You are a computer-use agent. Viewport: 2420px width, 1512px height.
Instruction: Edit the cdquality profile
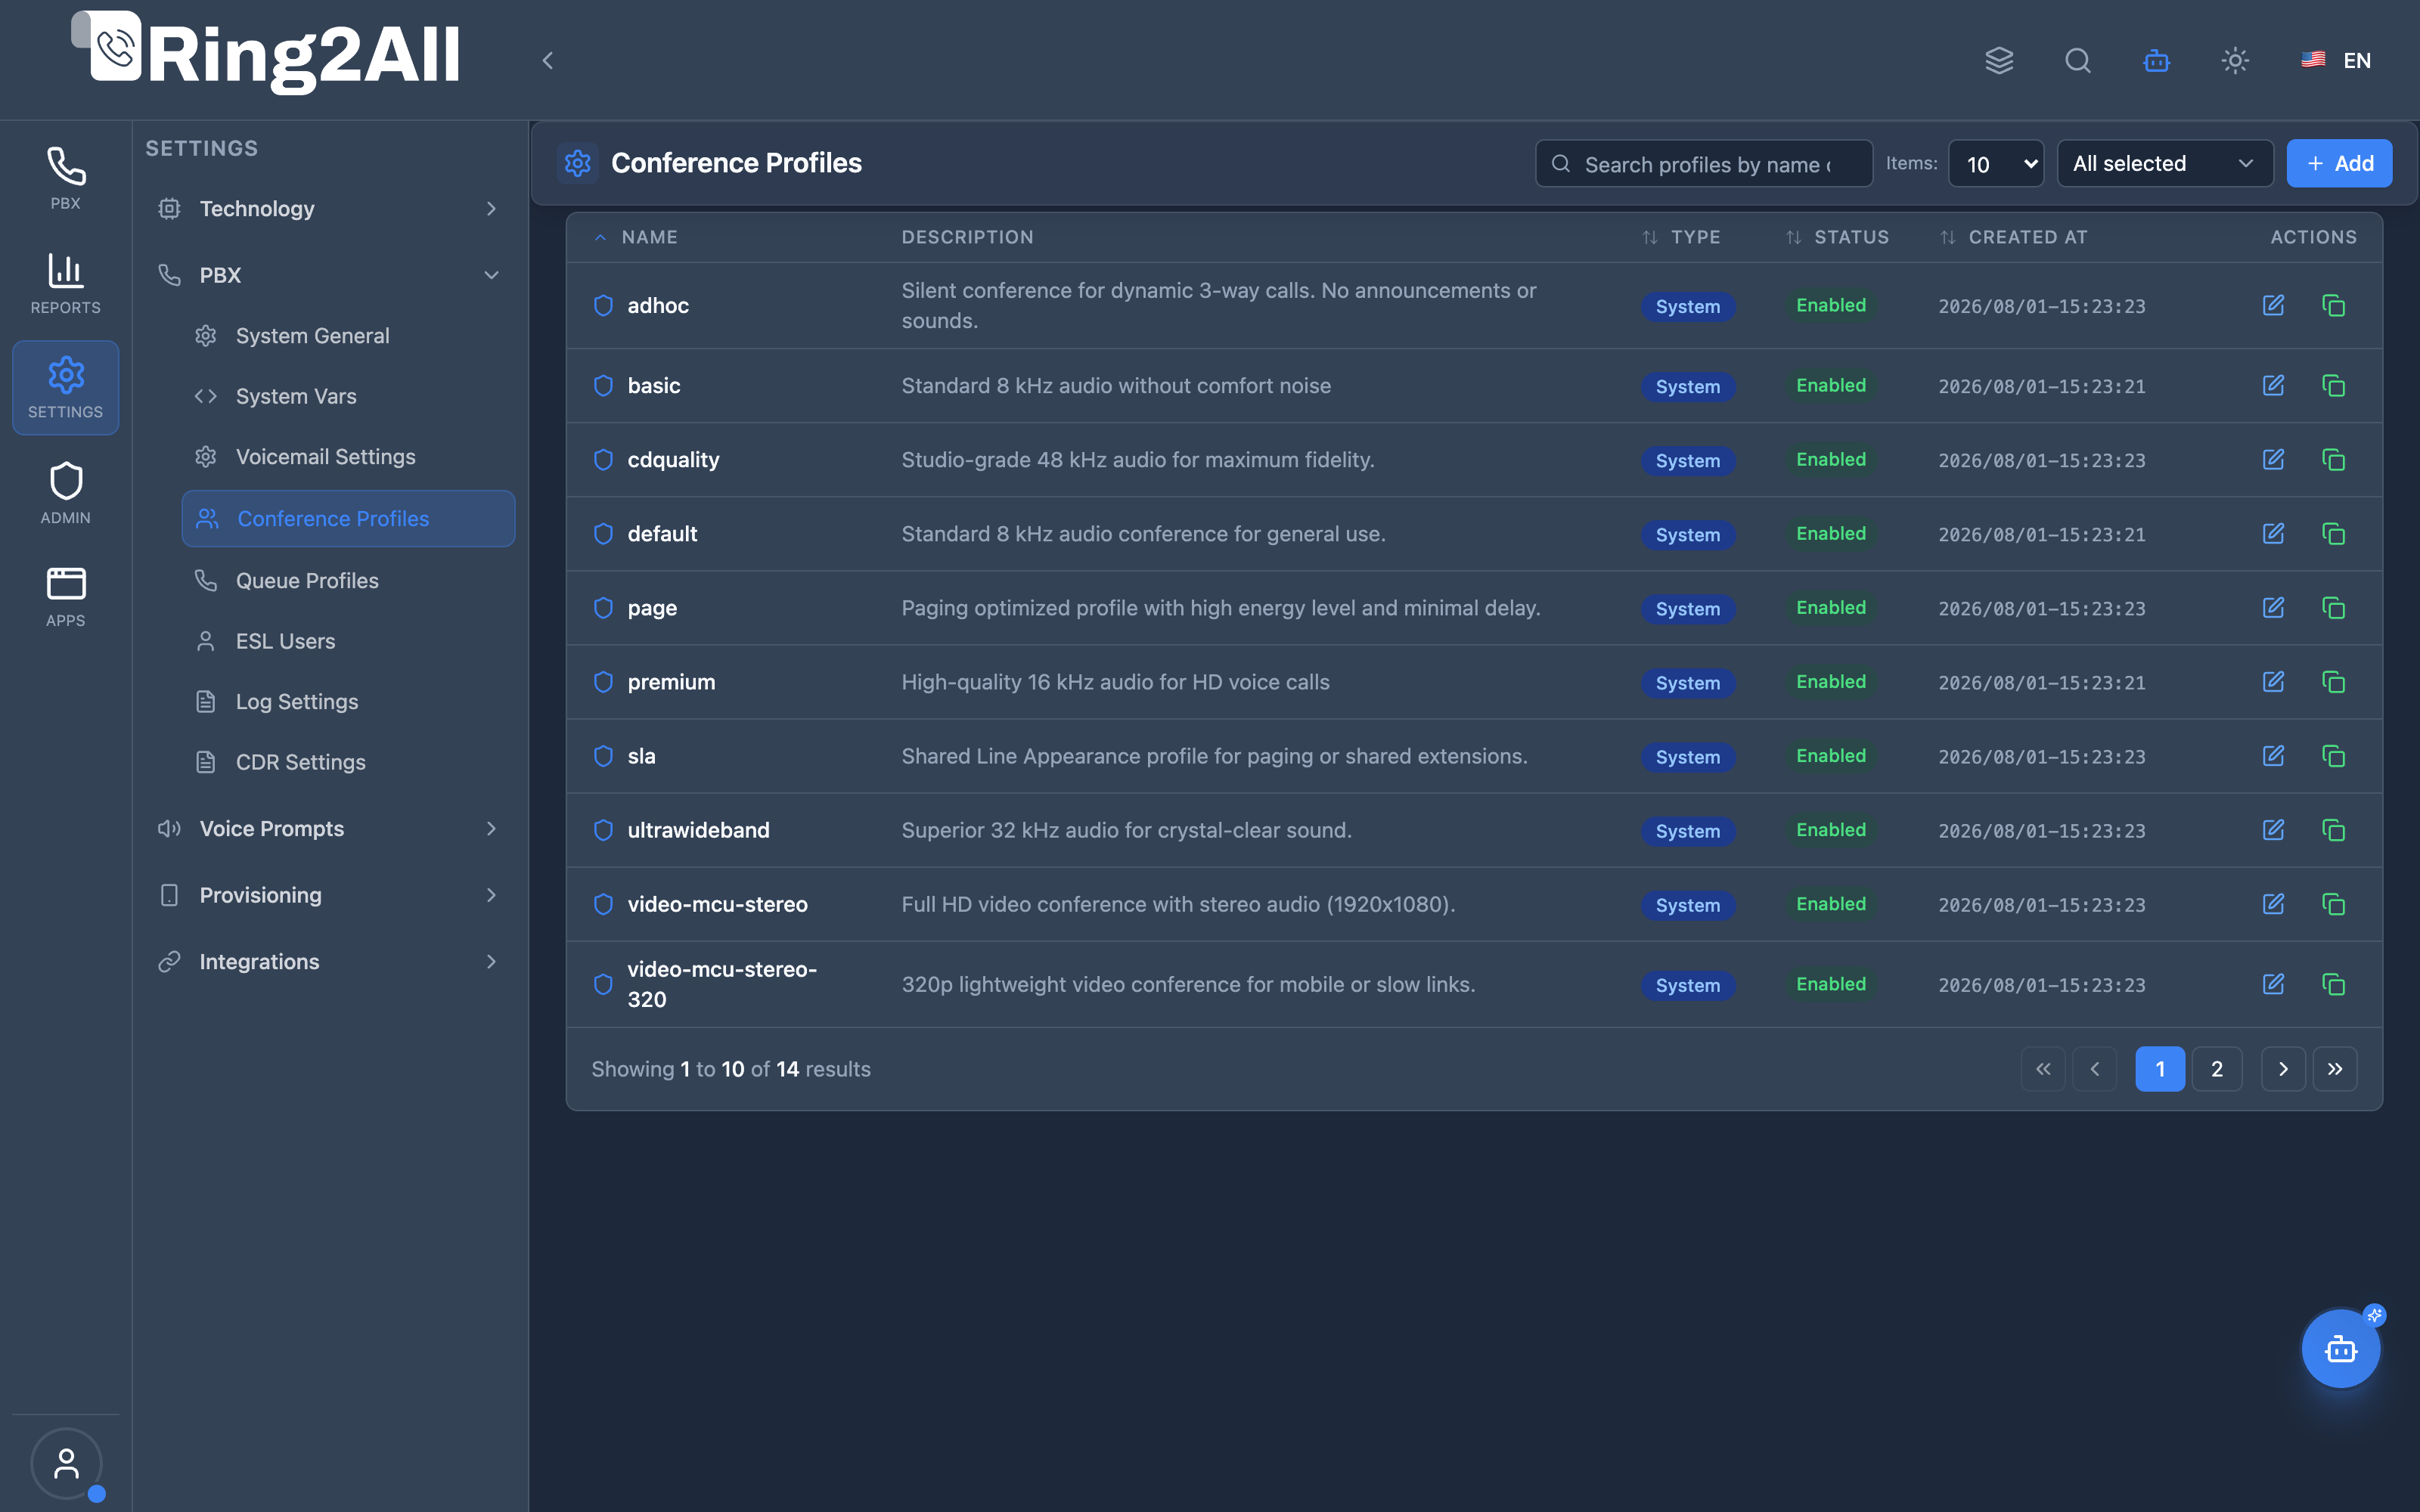2273,460
